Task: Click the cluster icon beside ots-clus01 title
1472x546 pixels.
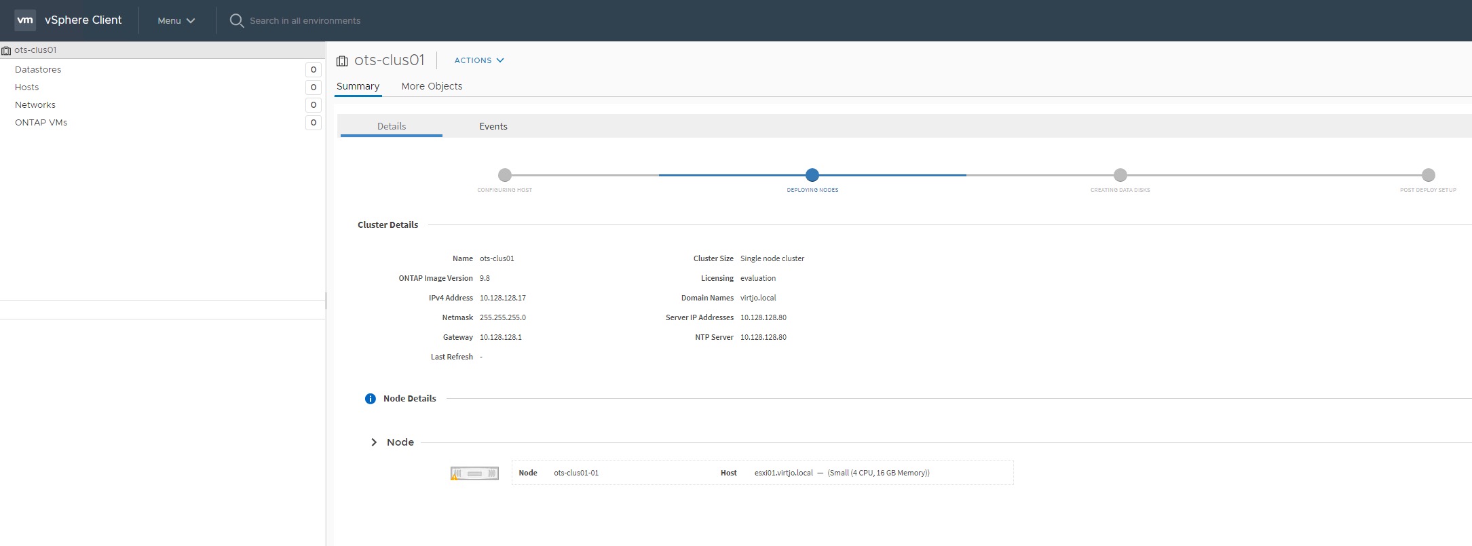Action: click(x=343, y=61)
